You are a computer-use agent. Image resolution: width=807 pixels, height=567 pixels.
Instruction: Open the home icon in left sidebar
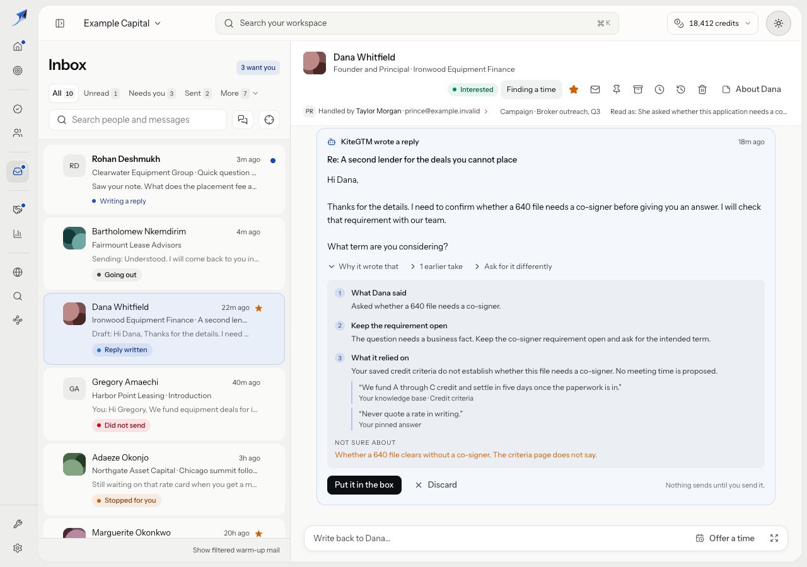coord(18,46)
